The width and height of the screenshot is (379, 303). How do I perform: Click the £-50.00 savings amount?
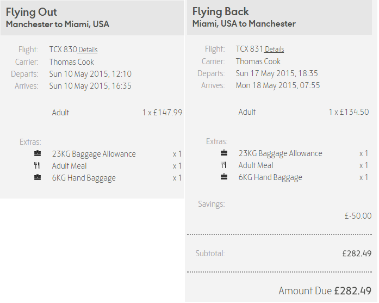pyautogui.click(x=358, y=216)
